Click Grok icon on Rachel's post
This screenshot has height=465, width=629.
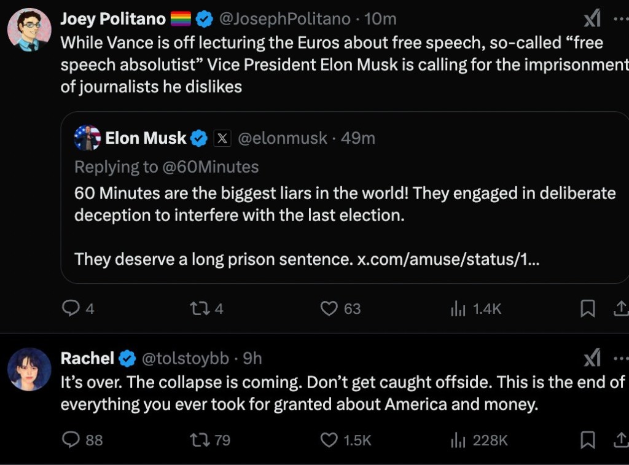coord(592,358)
